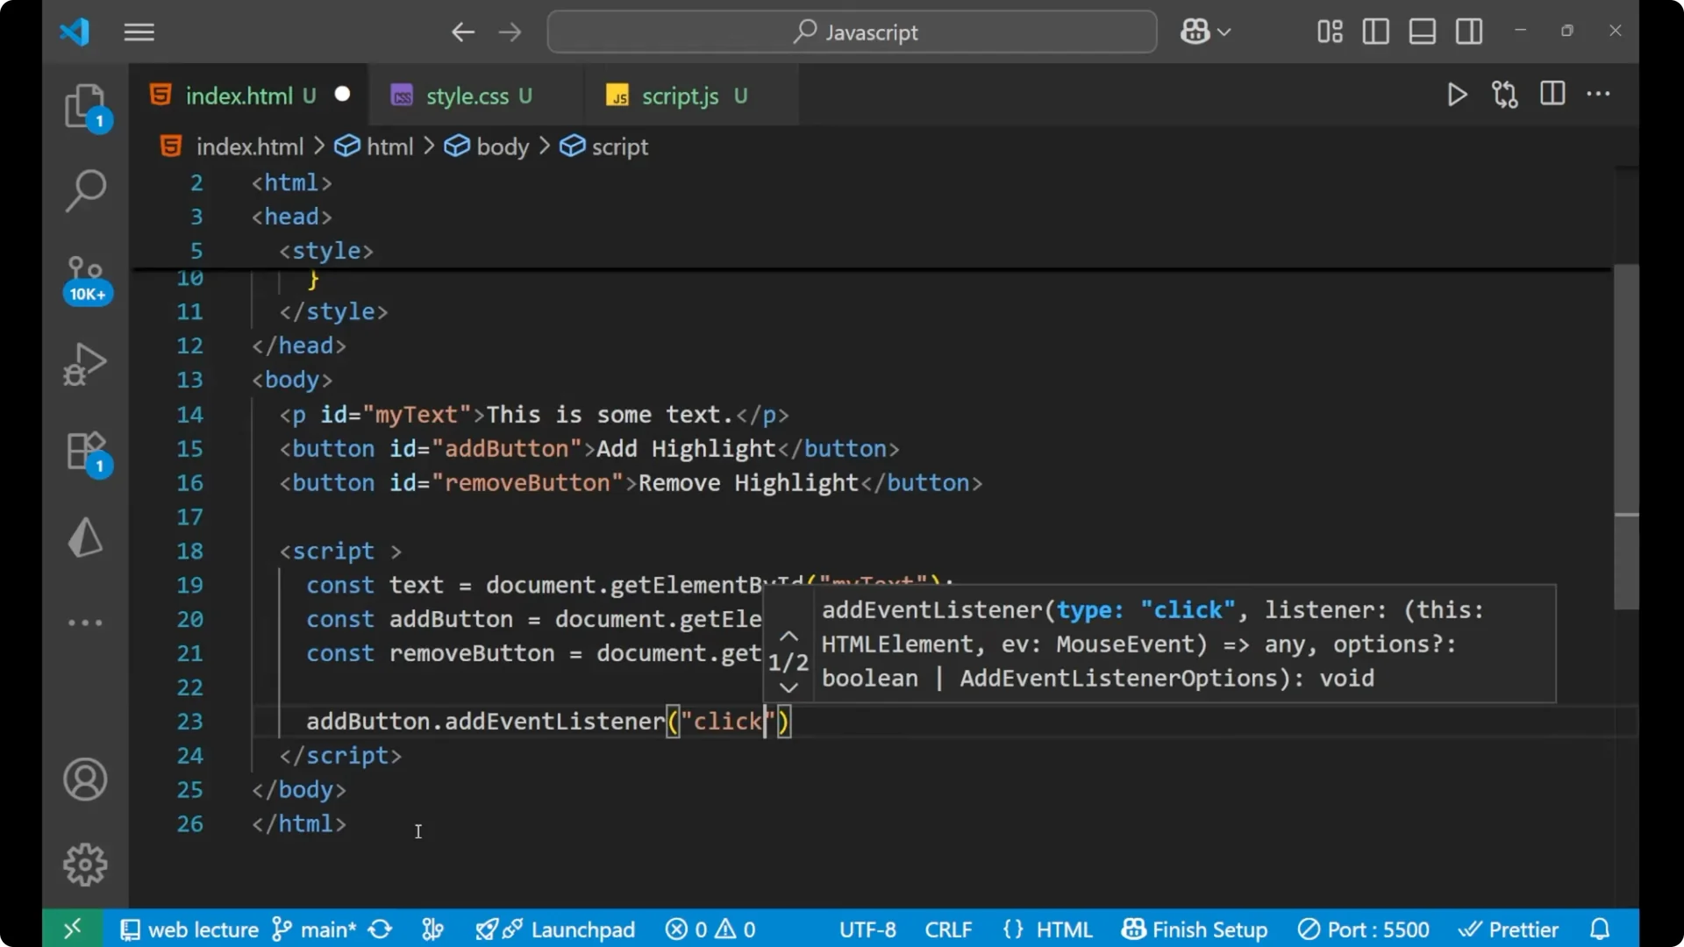The image size is (1684, 947).
Task: Show previous overload with the up chevron
Action: 788,634
